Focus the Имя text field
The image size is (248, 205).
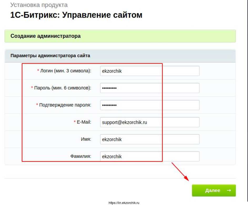tap(149, 139)
